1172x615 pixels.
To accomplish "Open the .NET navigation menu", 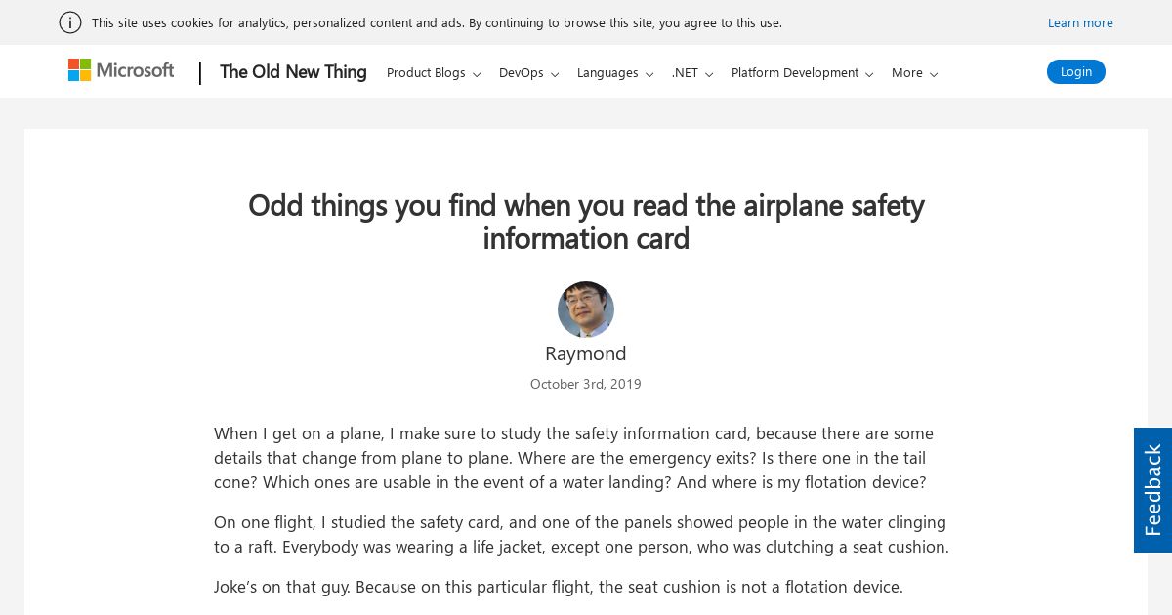I will 692,72.
